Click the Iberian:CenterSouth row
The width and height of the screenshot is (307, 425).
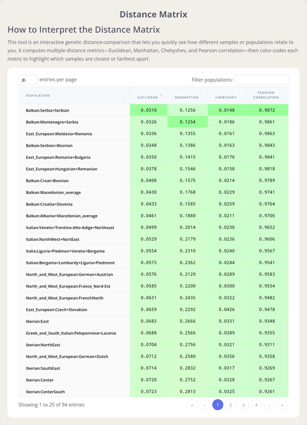(153, 392)
